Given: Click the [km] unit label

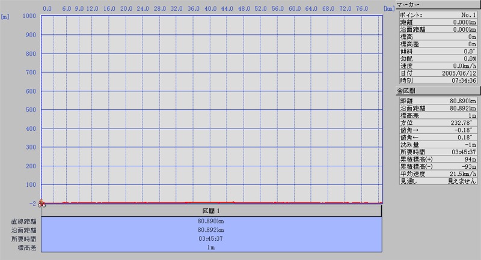Looking at the screenshot, I should tap(388, 9).
